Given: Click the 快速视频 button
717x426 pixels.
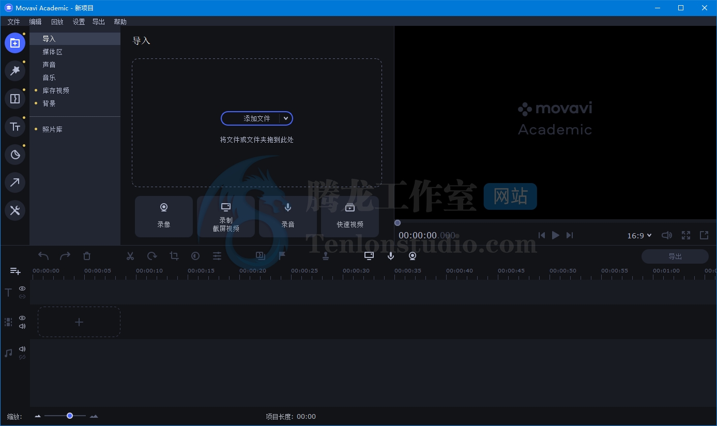Looking at the screenshot, I should pyautogui.click(x=350, y=216).
